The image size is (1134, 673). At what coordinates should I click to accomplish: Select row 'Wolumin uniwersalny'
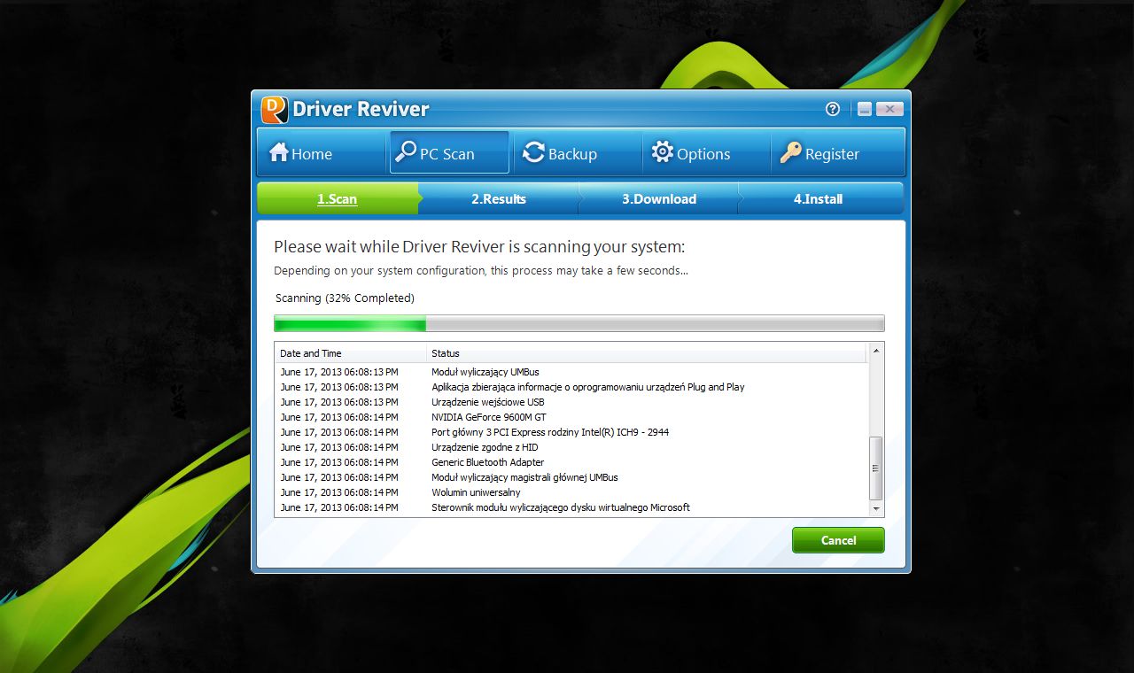coord(571,492)
